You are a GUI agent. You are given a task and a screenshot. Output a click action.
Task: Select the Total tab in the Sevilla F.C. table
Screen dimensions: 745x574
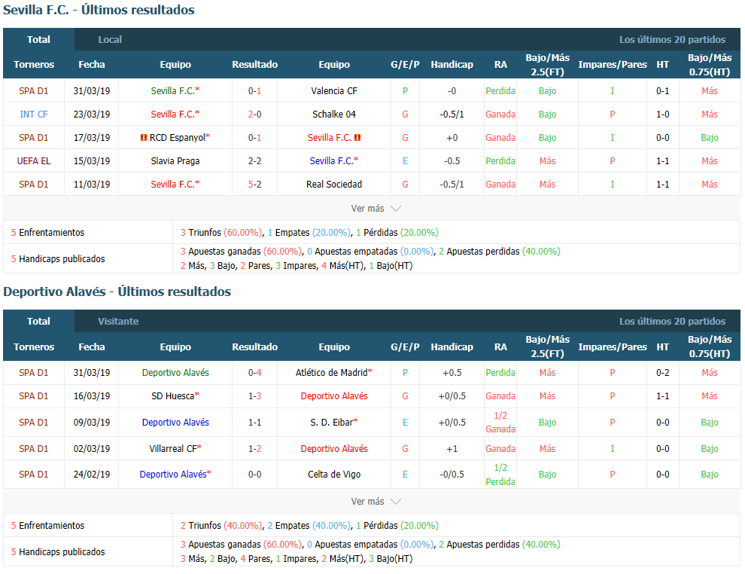coord(38,39)
